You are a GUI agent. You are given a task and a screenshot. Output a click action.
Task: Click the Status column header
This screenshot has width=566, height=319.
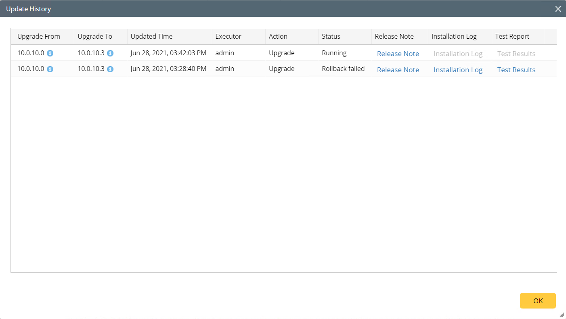tap(331, 36)
